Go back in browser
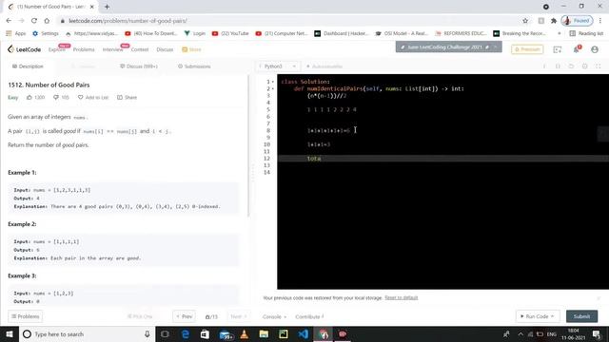 [9, 21]
